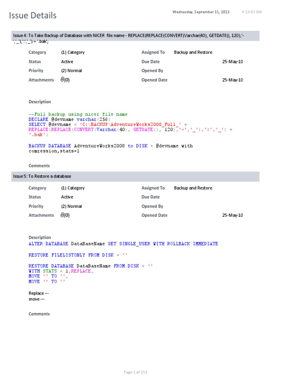This screenshot has height=386, width=289.
Task: Click 'Backup and Restore' assigned value in Issue 5
Action: 193,188
